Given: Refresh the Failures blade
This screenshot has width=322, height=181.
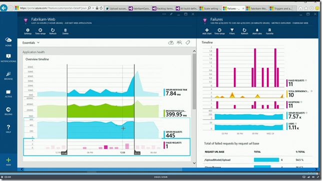Looking at the screenshot, I should 244,31.
